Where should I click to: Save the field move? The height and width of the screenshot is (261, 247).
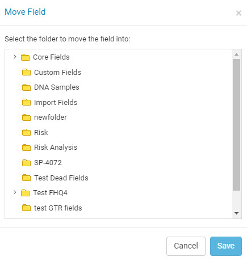pos(226,246)
